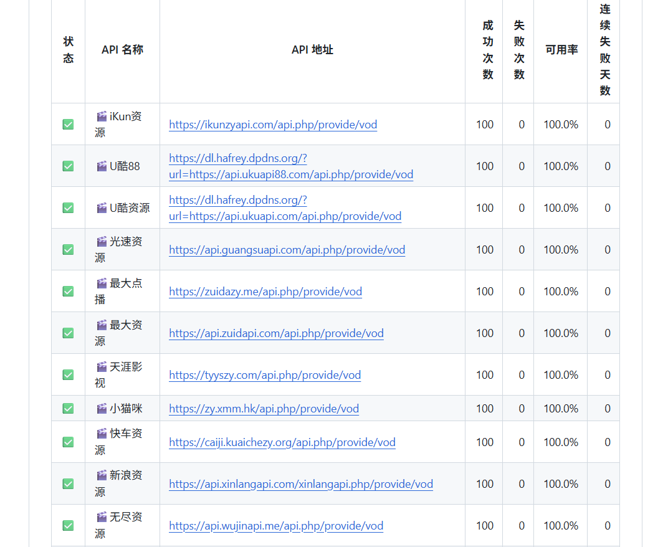Click the clapperboard icon next to 天涯影视
668x547 pixels.
click(x=102, y=367)
